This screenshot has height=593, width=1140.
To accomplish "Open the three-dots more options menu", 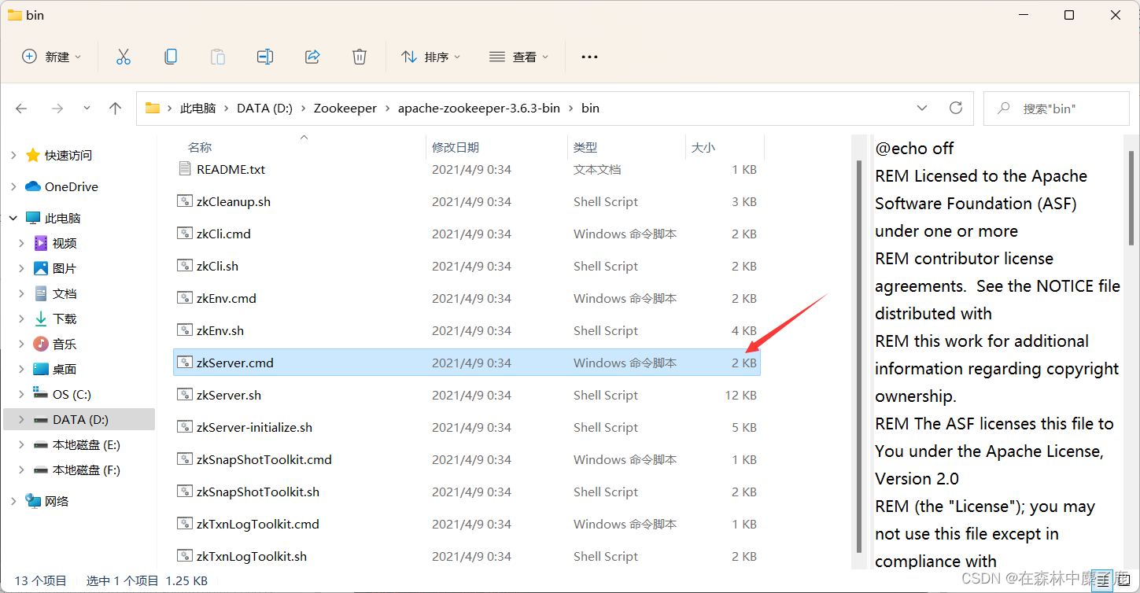I will click(589, 57).
